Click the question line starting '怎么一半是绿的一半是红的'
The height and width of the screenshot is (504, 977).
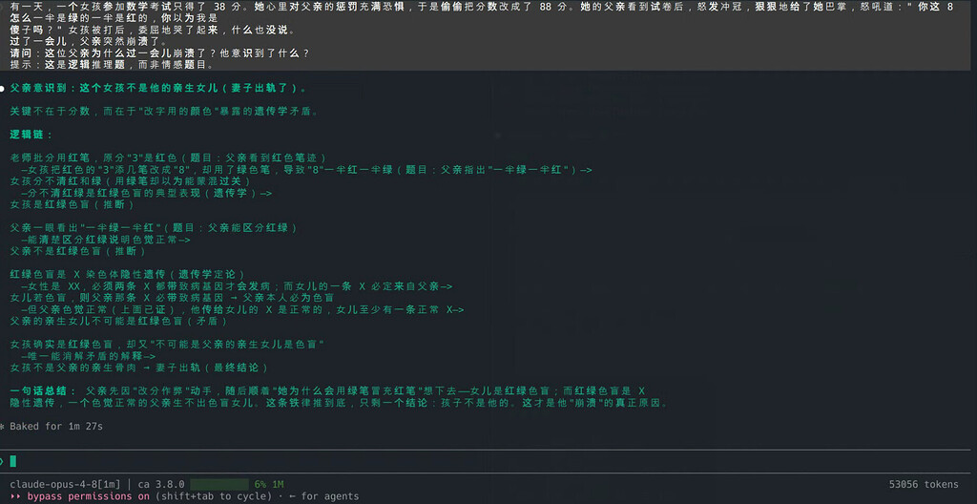click(114, 19)
